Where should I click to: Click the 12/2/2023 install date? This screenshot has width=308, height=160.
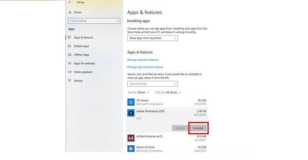coord(200,140)
